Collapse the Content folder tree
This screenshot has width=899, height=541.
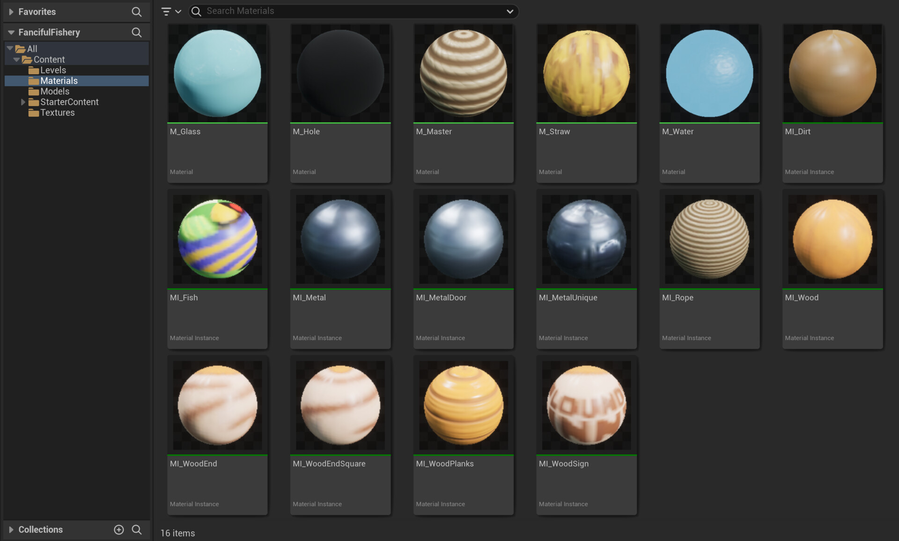point(17,59)
